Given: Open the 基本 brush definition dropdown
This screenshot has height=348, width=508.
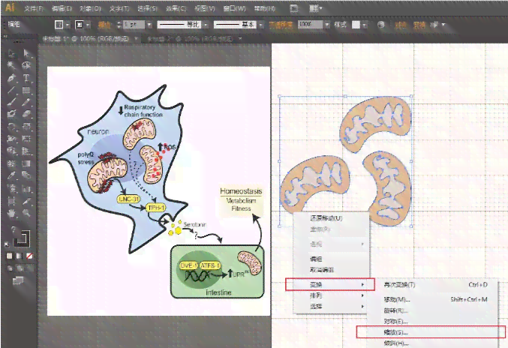Looking at the screenshot, I should [x=261, y=25].
